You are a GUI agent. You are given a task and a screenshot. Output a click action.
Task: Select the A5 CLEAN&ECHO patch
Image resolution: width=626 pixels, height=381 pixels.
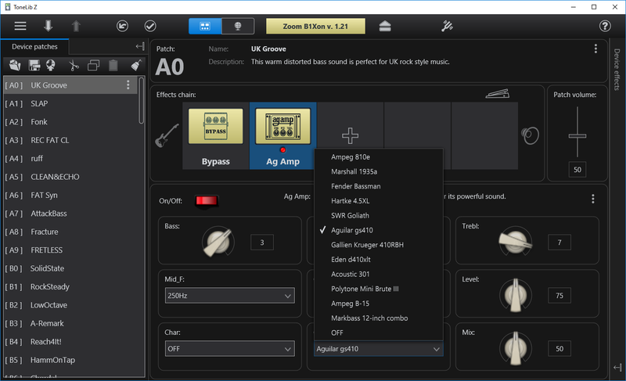70,177
